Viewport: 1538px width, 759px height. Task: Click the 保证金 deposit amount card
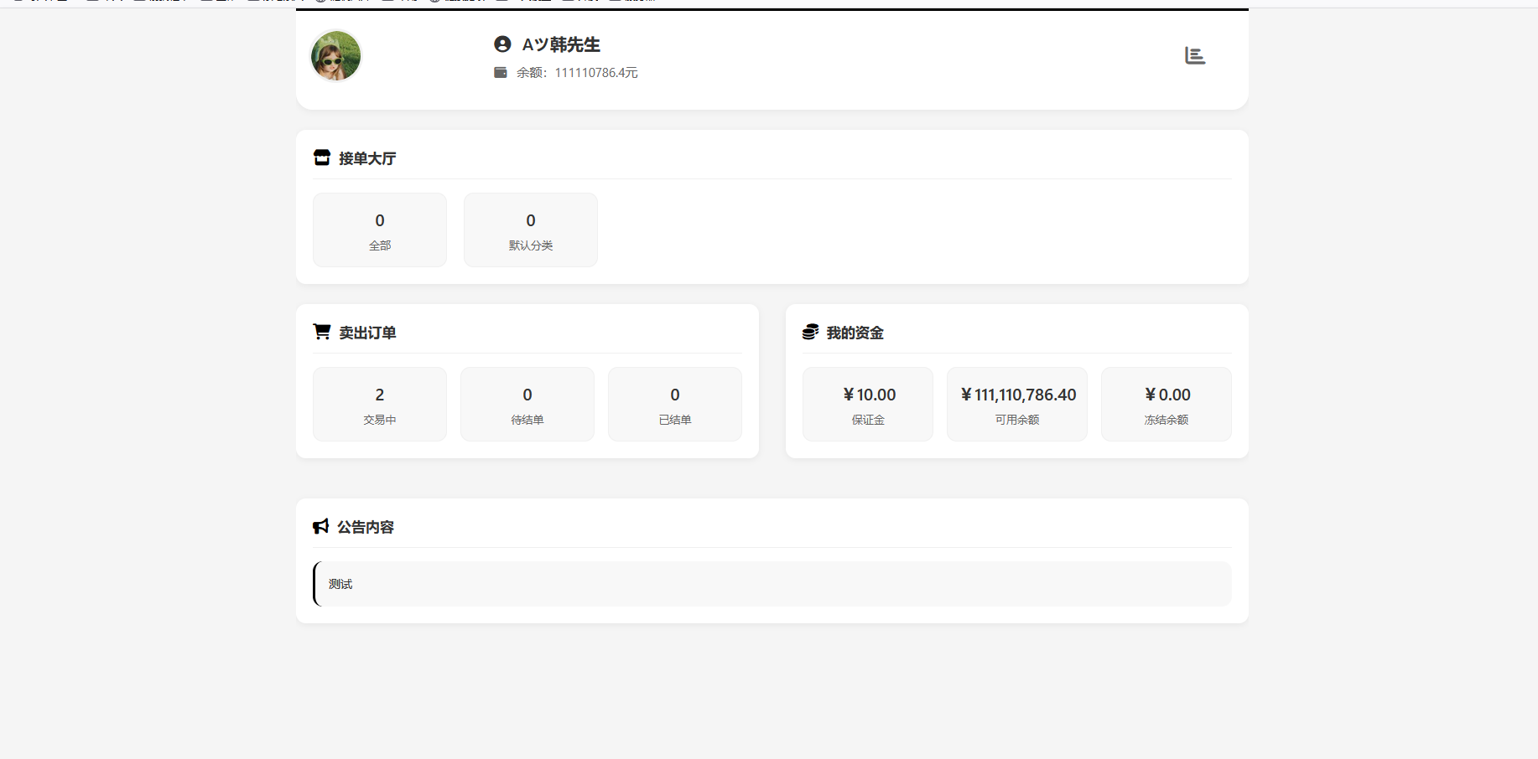tap(868, 405)
